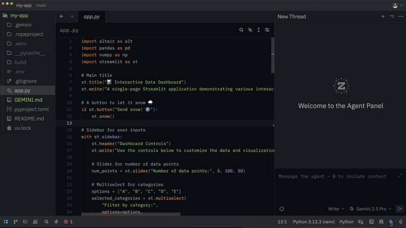406x228 pixels.
Task: Open user avatar menu in title bar
Action: click(x=397, y=5)
